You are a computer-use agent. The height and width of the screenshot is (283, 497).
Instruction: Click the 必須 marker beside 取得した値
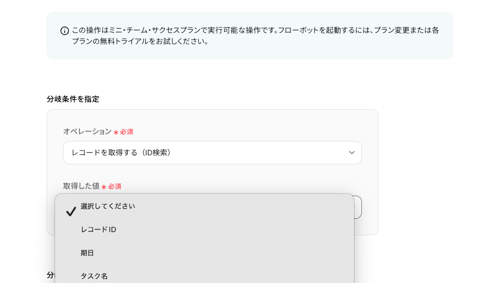(x=115, y=187)
